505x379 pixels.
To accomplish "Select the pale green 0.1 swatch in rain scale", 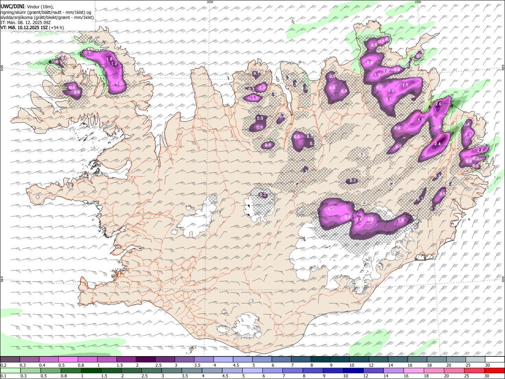I will point(10,370).
